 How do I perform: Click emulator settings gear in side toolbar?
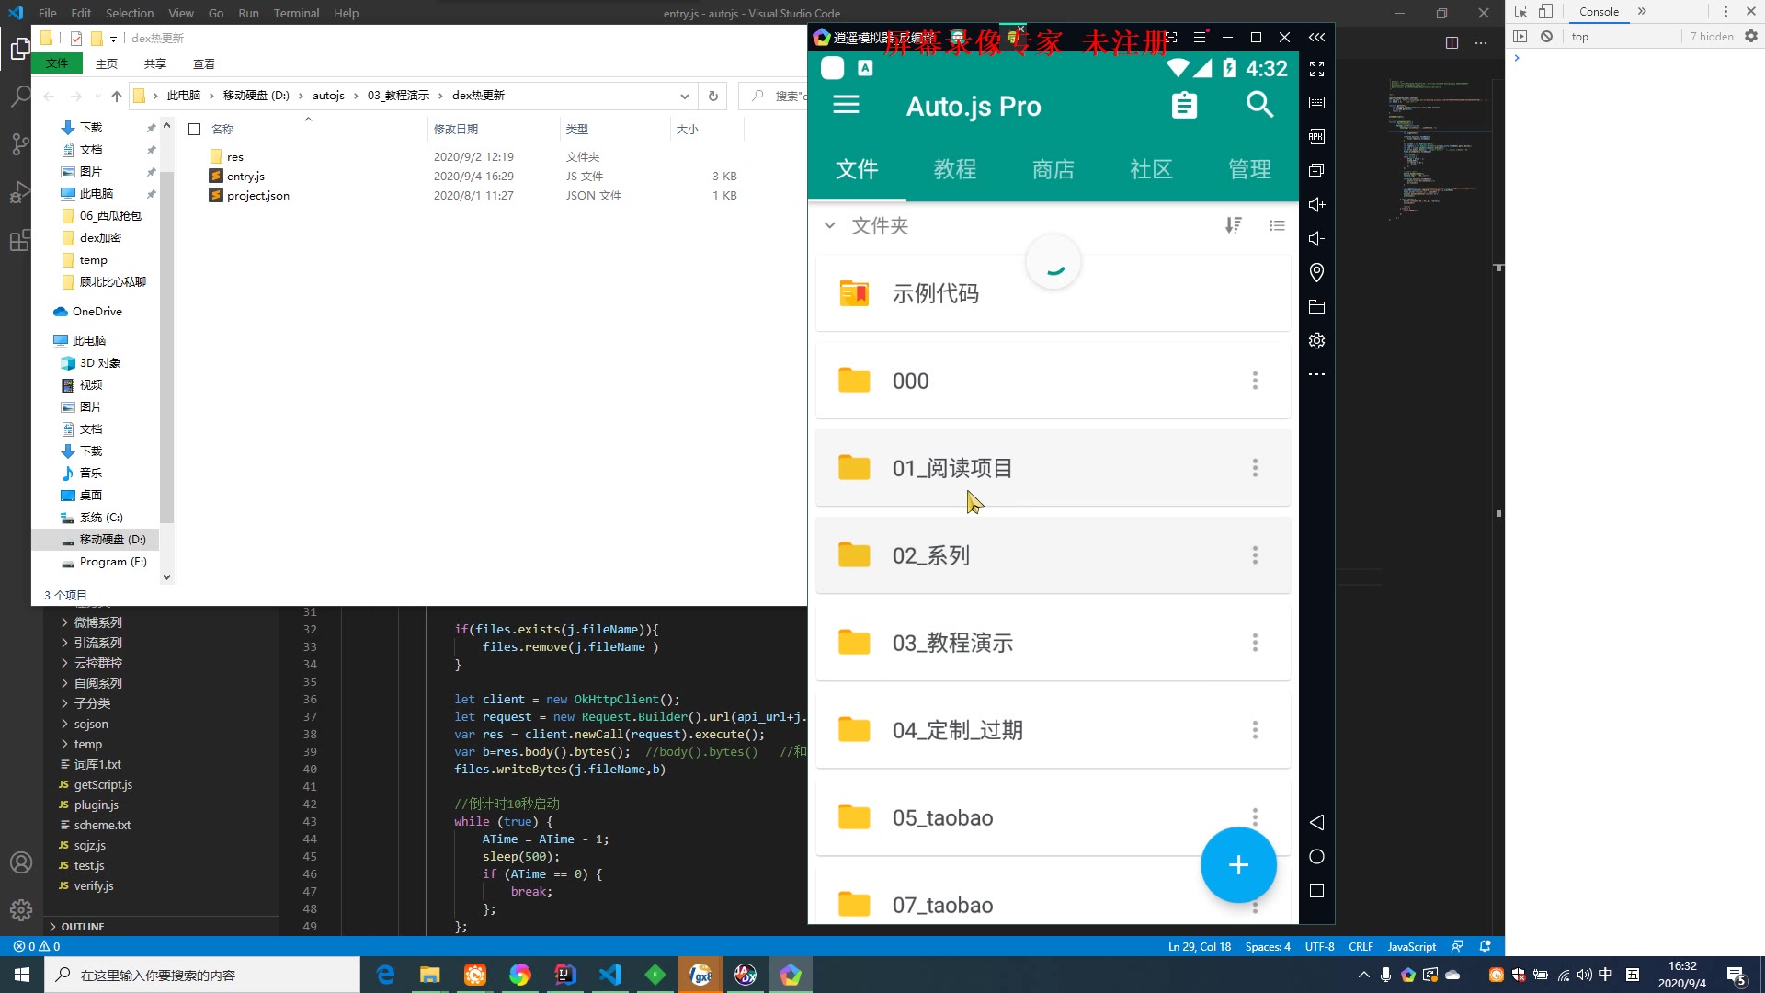click(x=1316, y=341)
